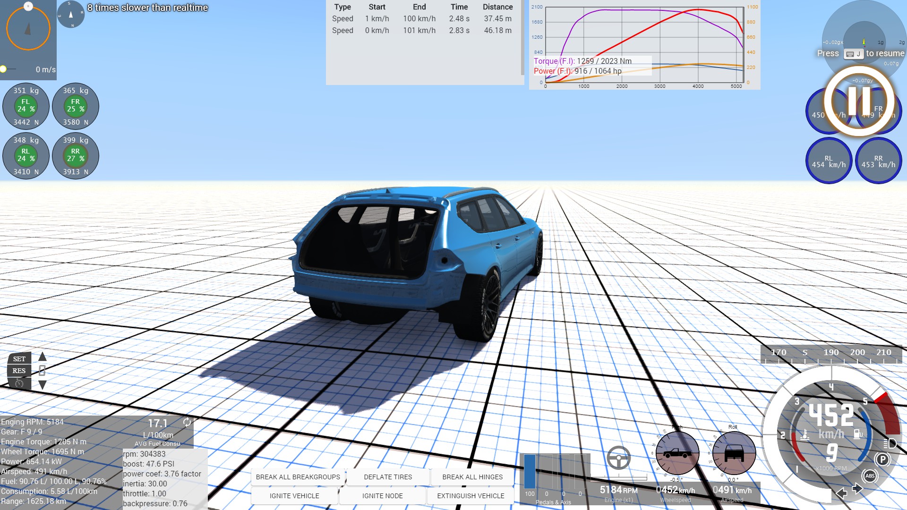Viewport: 907px width, 510px height.
Task: Click the fuel pump gauge icon
Action: point(858,433)
